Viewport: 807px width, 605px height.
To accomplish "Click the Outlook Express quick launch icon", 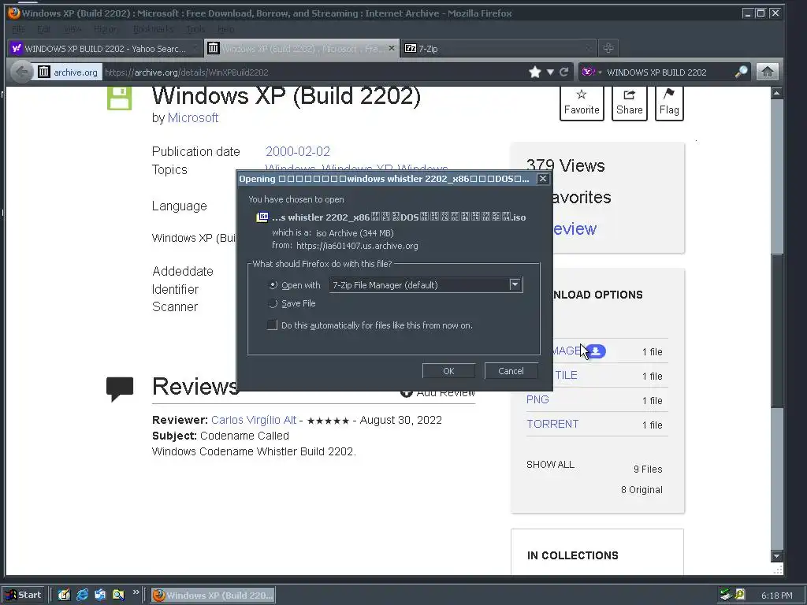I will [100, 595].
